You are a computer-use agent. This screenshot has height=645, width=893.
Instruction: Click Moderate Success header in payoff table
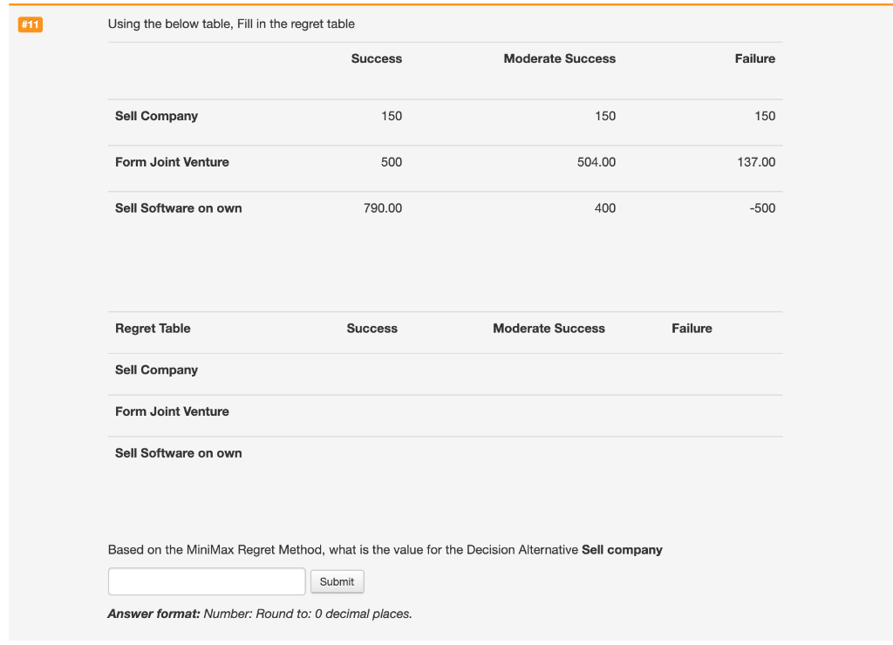559,58
